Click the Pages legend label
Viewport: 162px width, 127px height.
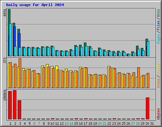tap(158, 39)
